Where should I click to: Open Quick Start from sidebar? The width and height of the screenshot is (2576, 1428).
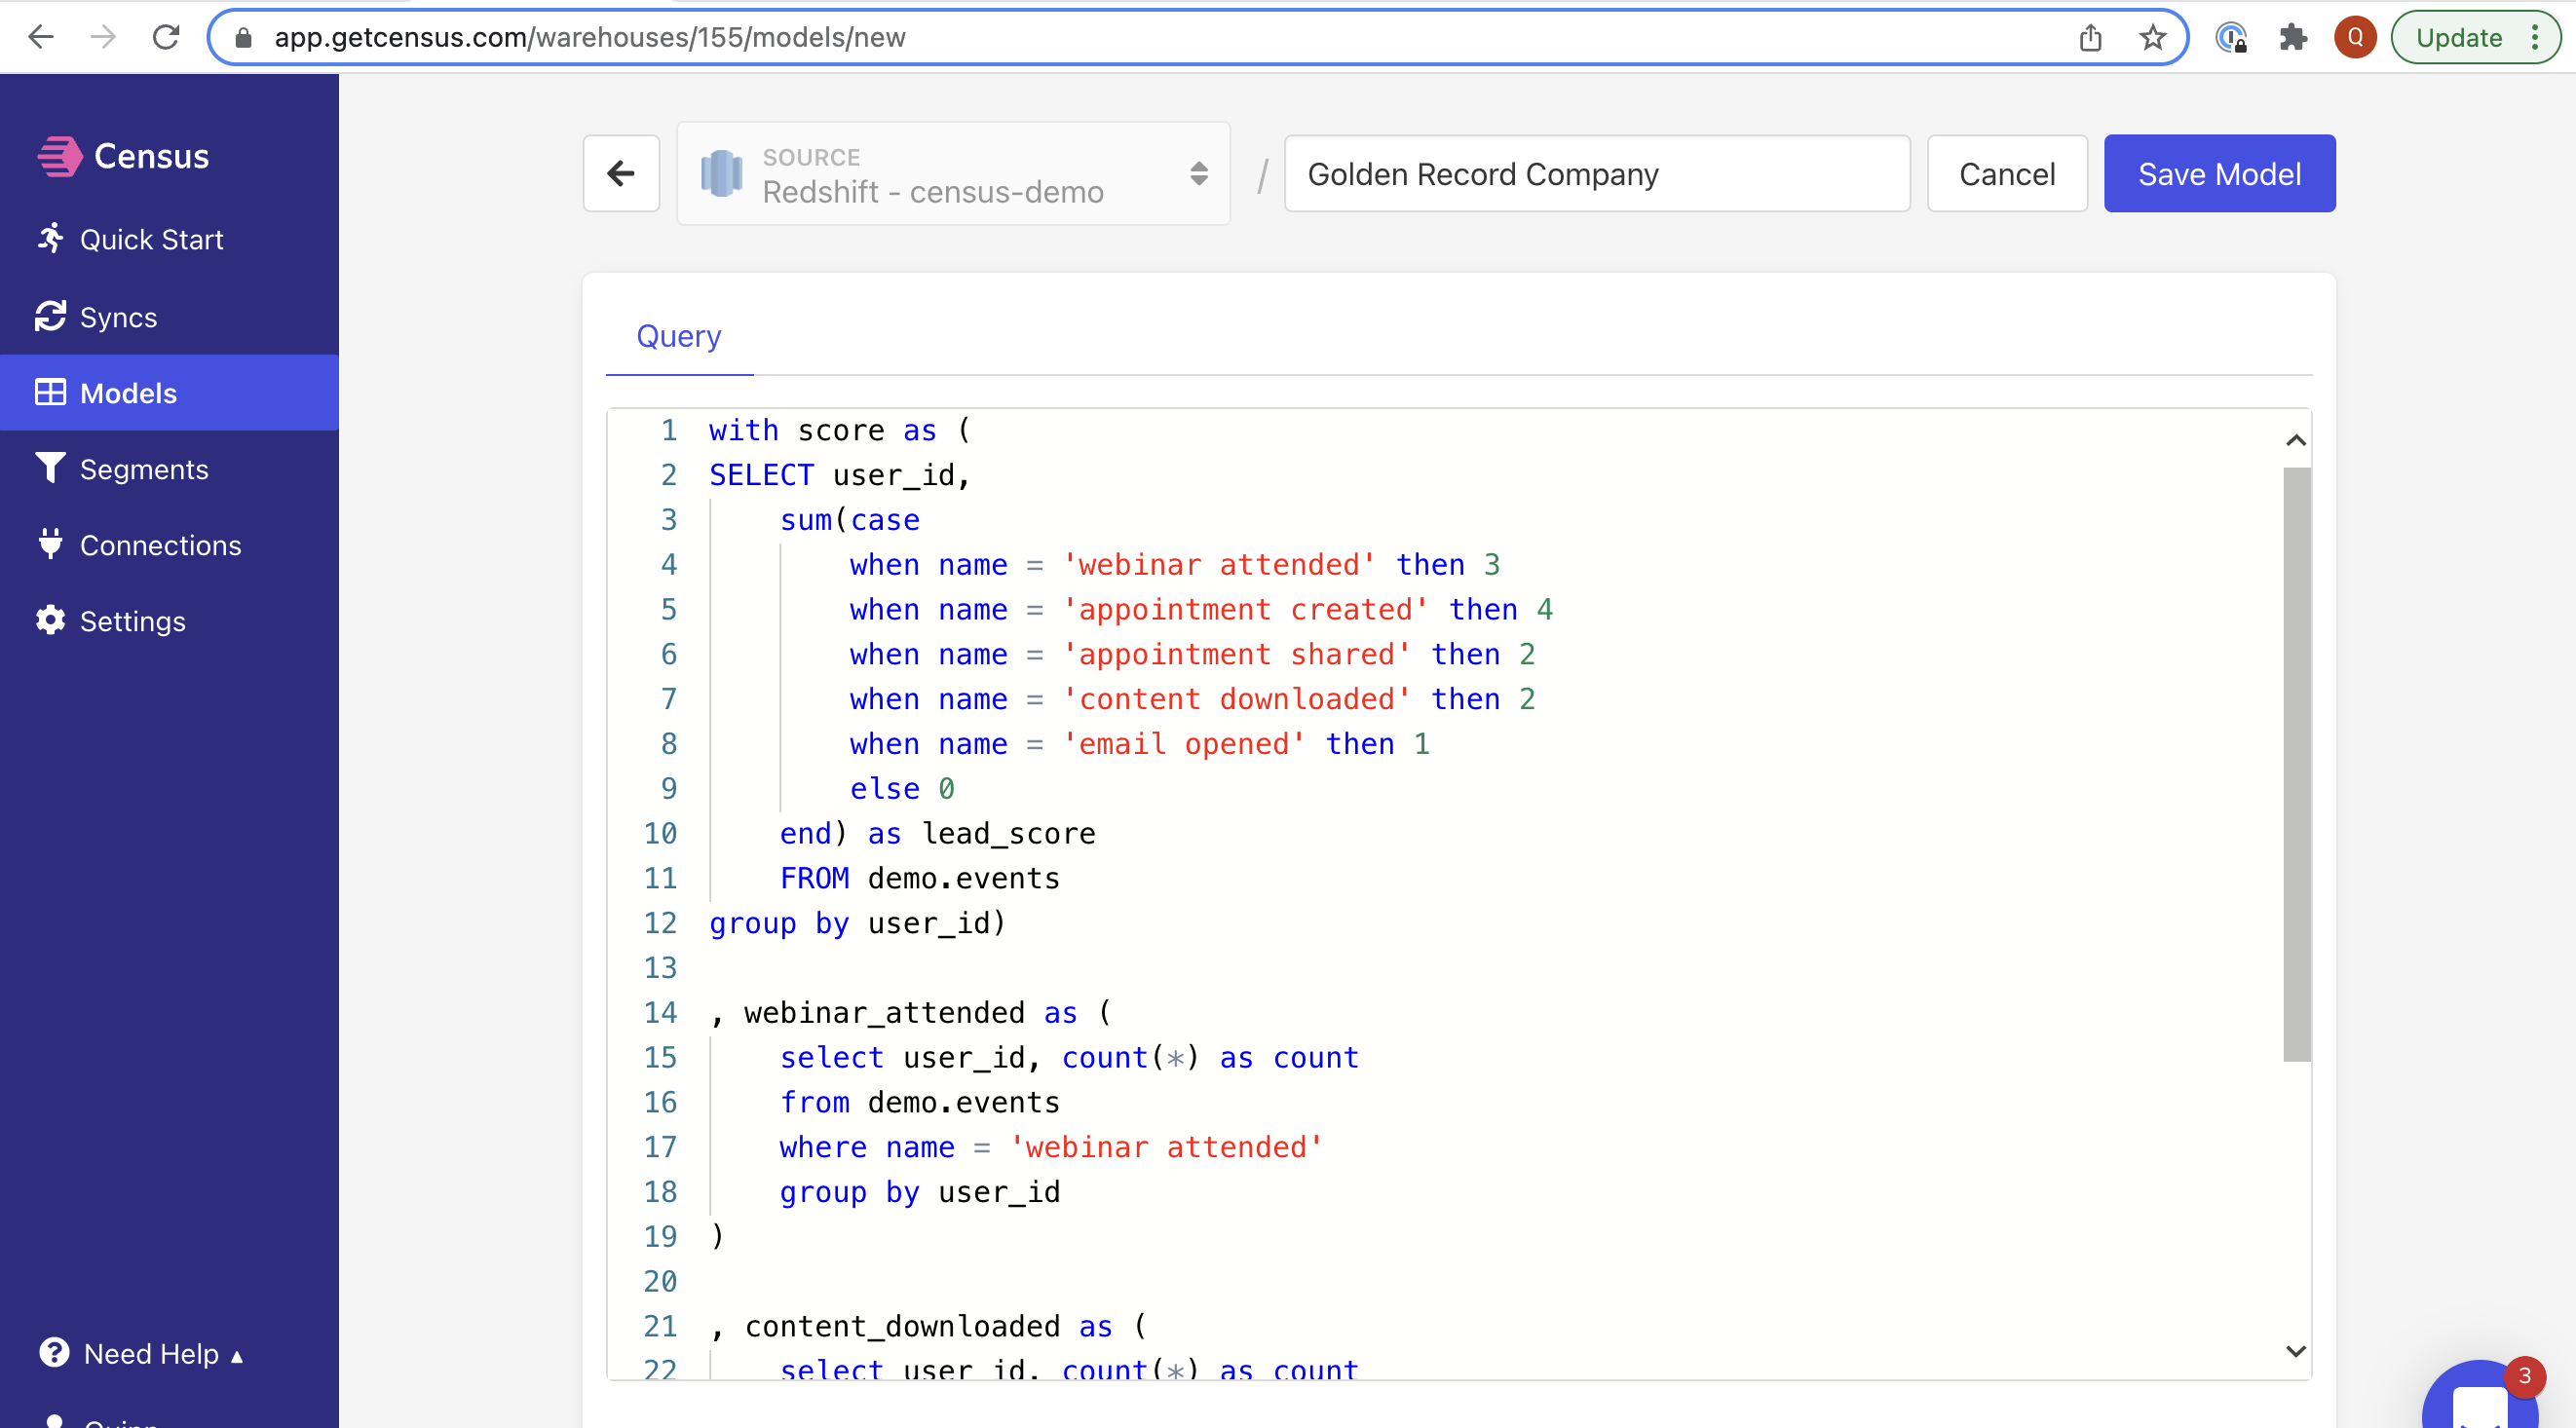[x=150, y=240]
